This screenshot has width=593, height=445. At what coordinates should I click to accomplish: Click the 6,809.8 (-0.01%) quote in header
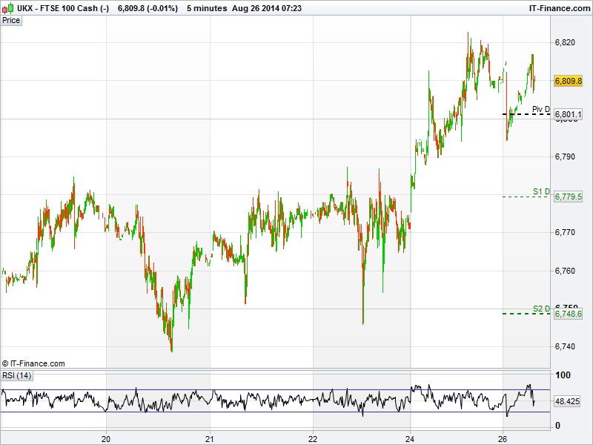148,7
